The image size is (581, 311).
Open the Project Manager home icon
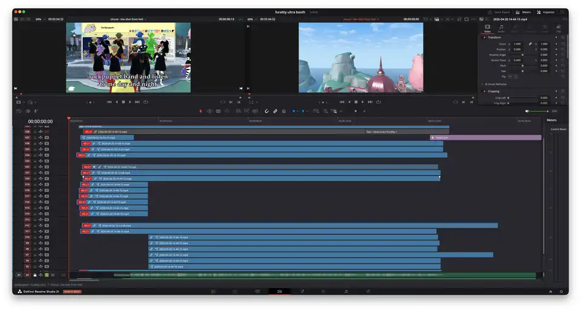pyautogui.click(x=551, y=292)
